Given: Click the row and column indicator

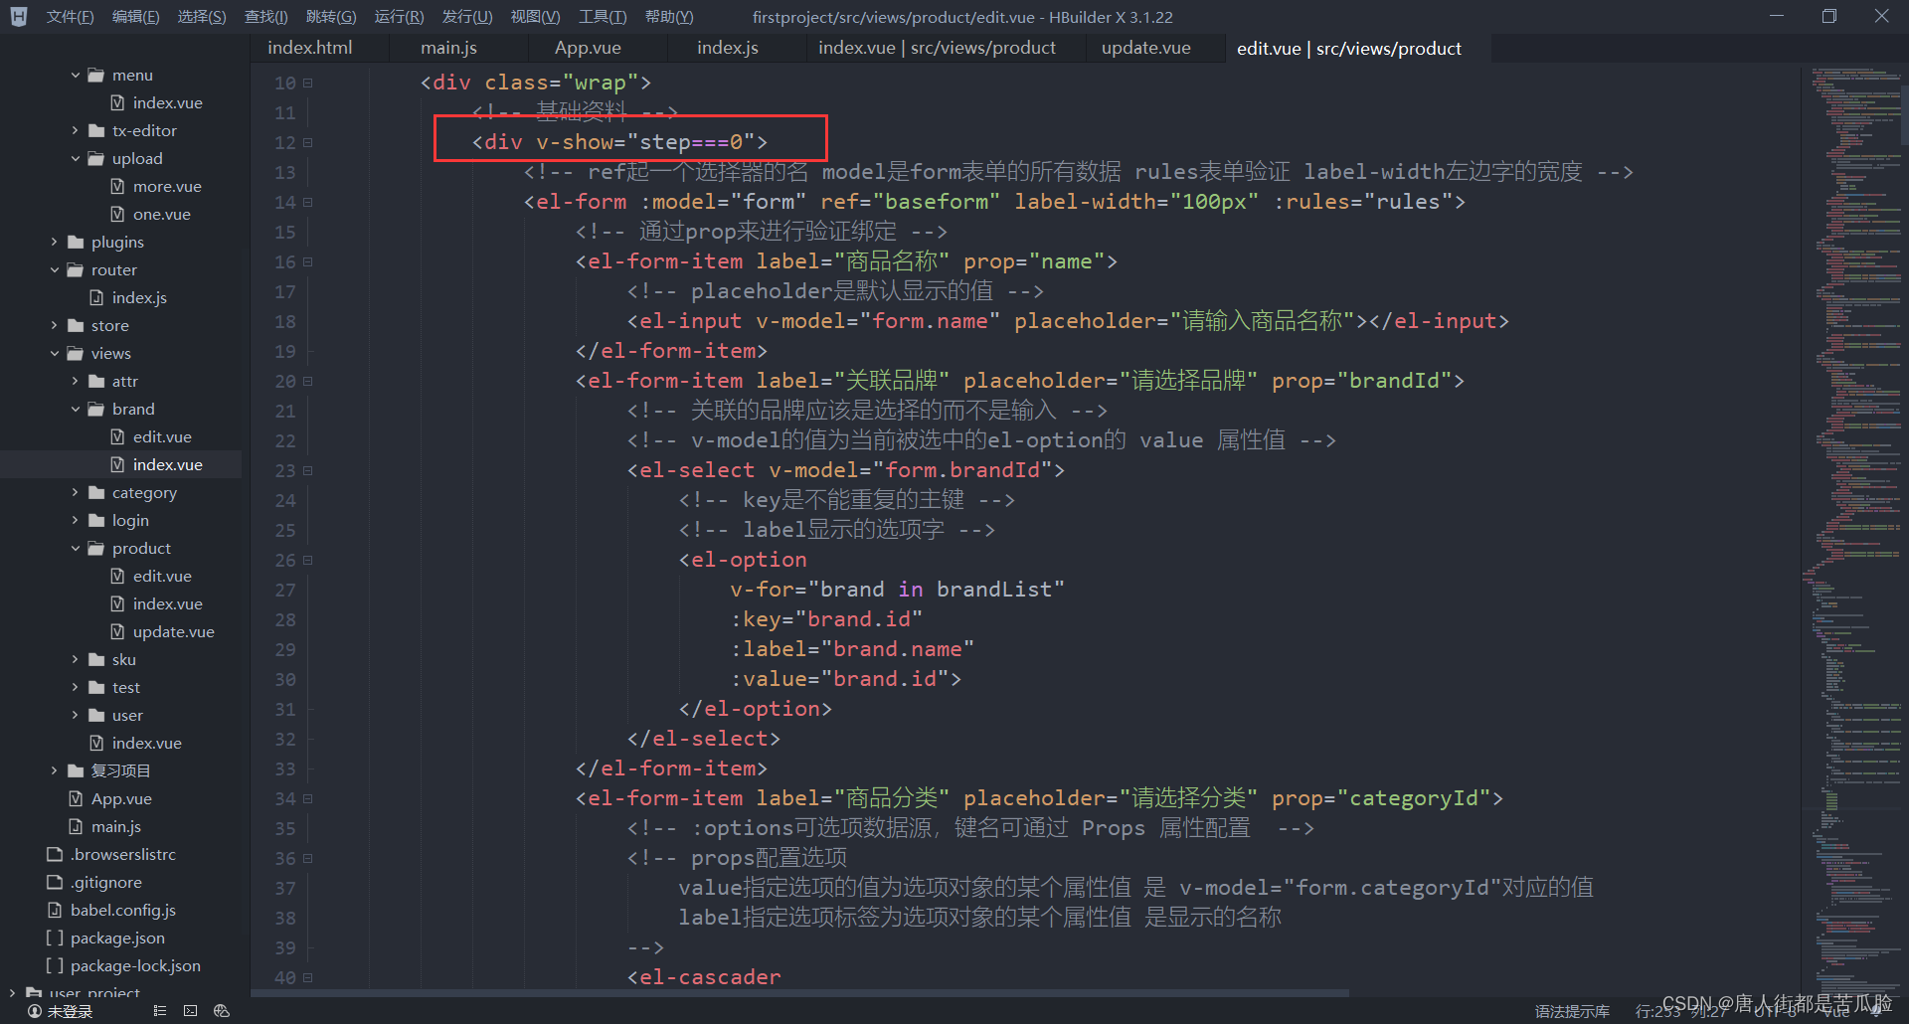Looking at the screenshot, I should [1680, 1011].
